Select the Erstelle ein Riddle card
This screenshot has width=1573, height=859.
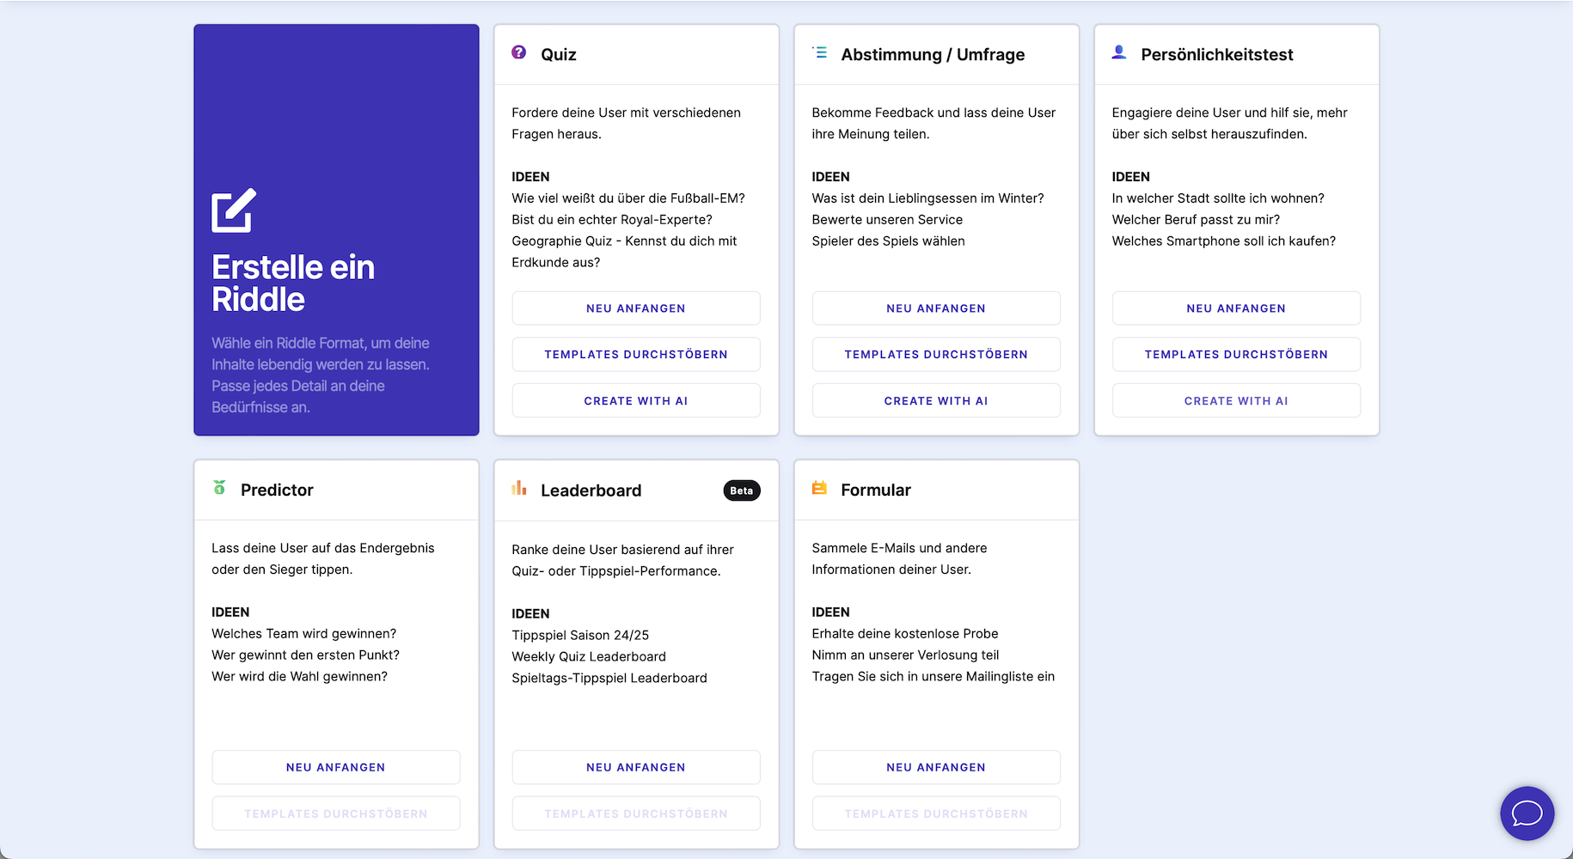pyautogui.click(x=335, y=232)
